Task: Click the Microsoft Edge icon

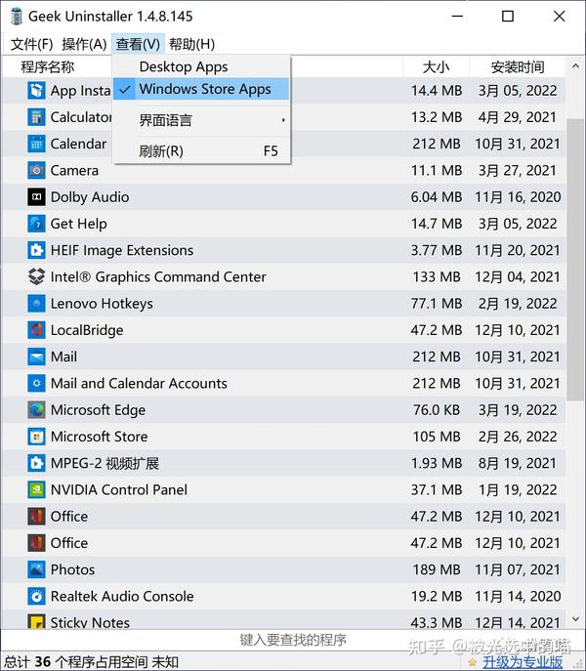Action: click(36, 409)
